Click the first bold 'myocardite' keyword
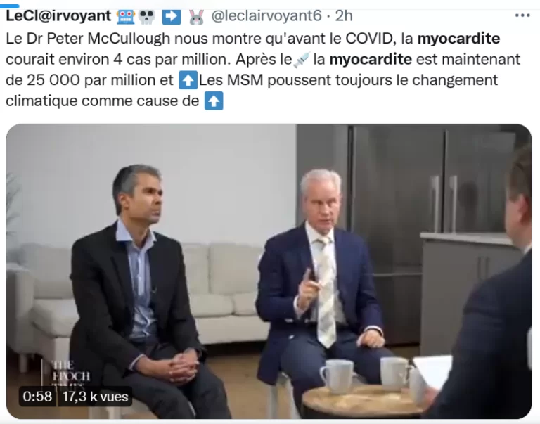This screenshot has height=424, width=540. click(x=458, y=38)
